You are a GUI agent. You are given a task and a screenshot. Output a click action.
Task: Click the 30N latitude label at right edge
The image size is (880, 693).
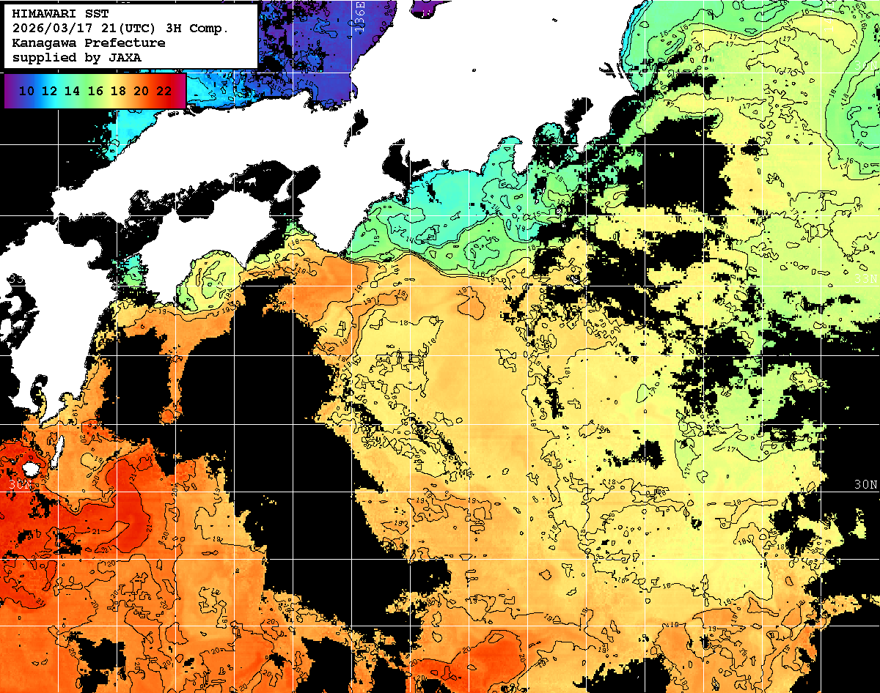pyautogui.click(x=866, y=484)
